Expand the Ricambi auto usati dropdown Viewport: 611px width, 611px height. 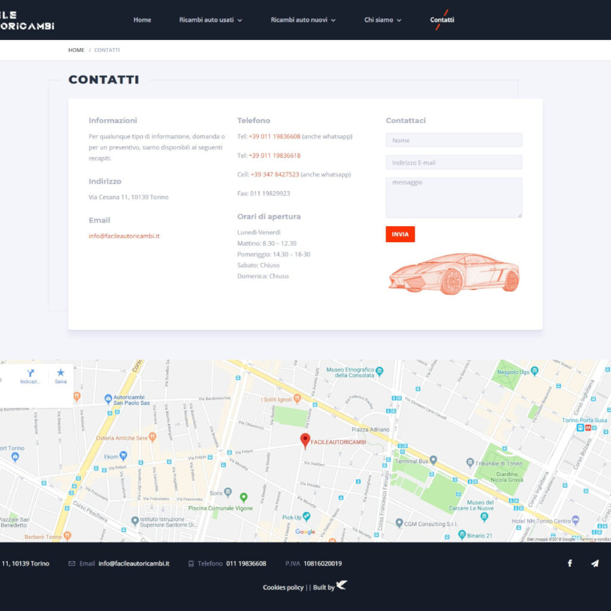point(211,20)
